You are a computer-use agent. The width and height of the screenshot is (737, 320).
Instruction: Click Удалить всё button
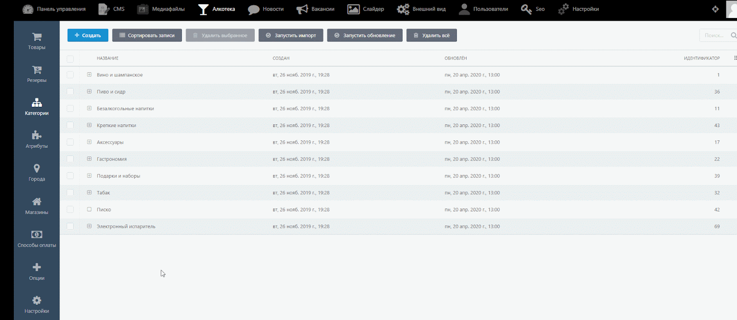click(432, 35)
